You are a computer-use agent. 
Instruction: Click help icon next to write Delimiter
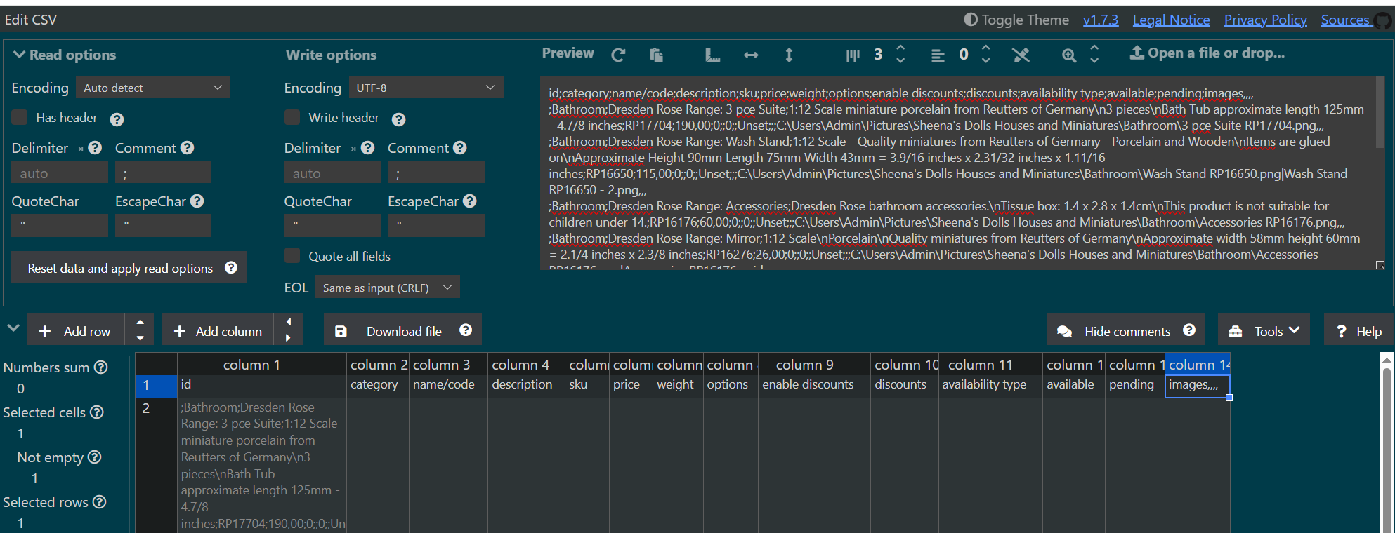(x=367, y=148)
